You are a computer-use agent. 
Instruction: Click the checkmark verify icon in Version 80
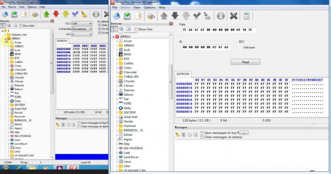(197, 16)
